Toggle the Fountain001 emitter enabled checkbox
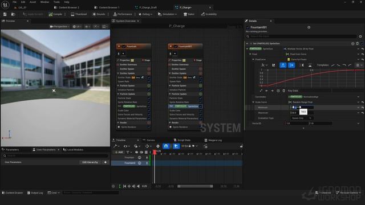 click(176, 47)
